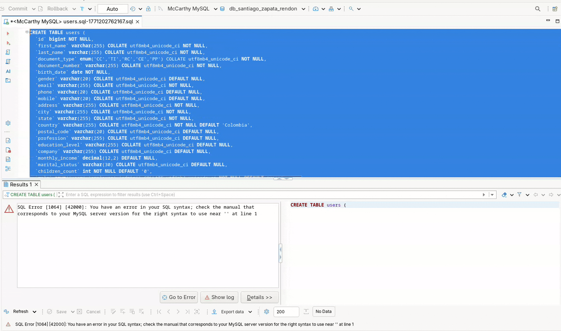
Task: Open the SQL console icon in the sidebar
Action: click(x=8, y=81)
